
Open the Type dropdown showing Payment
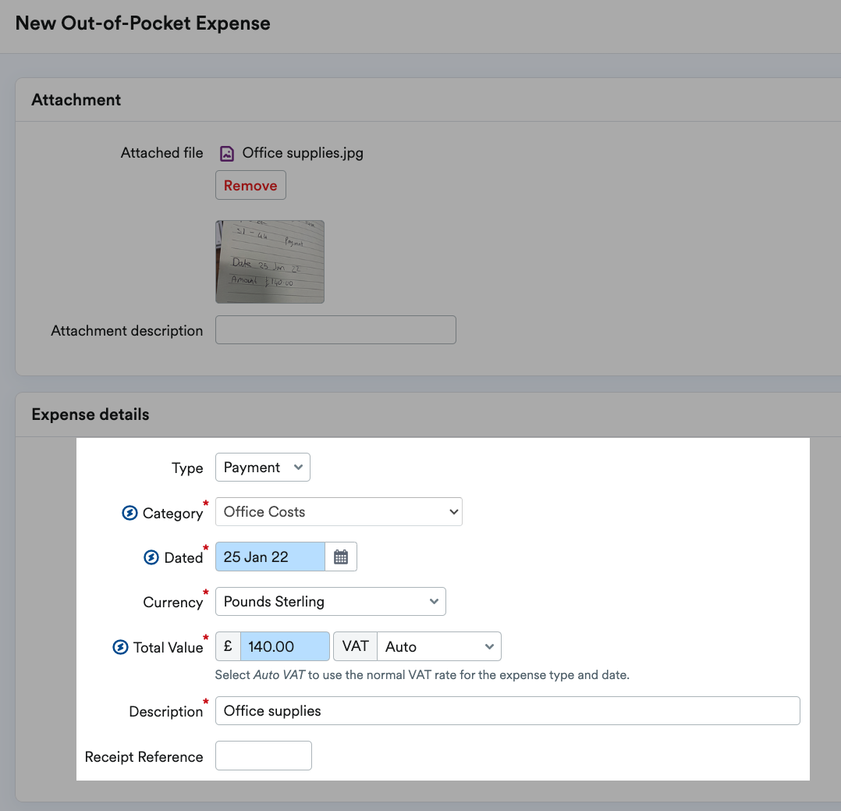pos(262,467)
